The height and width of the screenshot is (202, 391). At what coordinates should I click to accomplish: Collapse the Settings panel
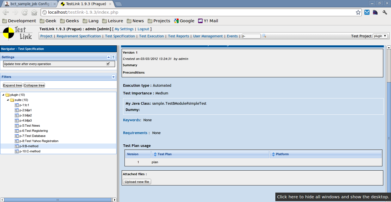(108, 57)
